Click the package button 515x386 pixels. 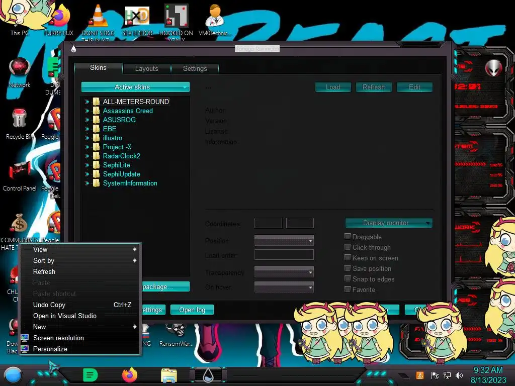click(165, 286)
